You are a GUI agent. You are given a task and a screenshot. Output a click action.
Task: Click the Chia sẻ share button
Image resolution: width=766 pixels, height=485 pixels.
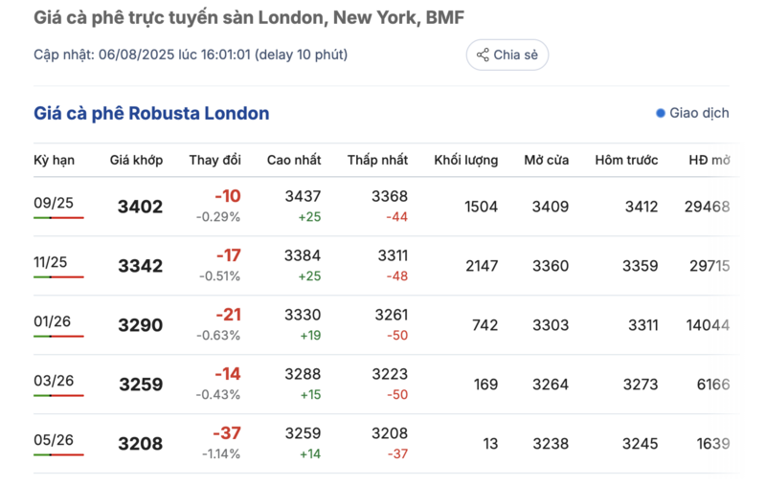(507, 55)
